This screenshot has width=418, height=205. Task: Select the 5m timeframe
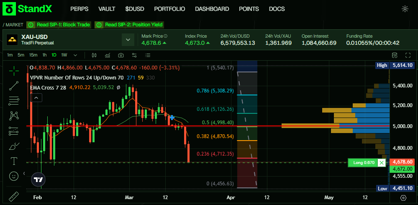pos(21,55)
